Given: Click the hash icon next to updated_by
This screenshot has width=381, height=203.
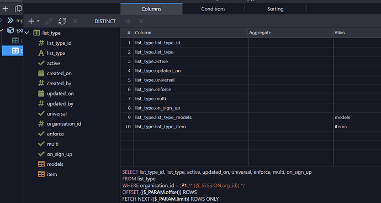Looking at the screenshot, I should click(41, 103).
